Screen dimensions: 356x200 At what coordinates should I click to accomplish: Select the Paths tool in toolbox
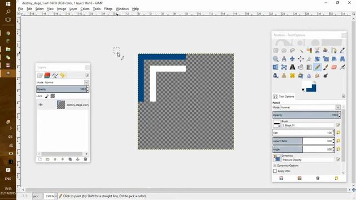click(334, 51)
